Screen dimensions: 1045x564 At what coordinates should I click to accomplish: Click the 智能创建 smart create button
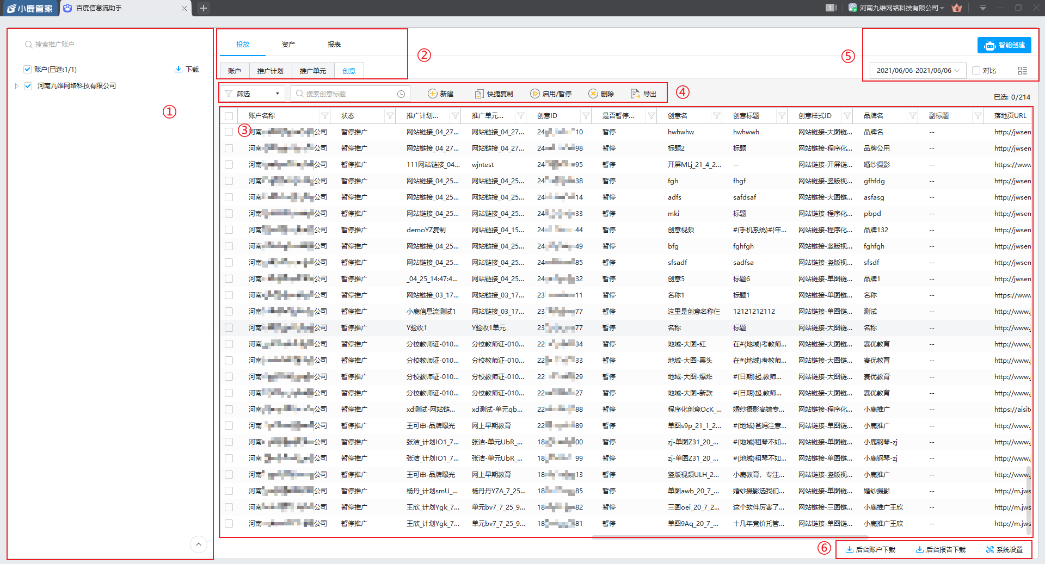pos(1004,45)
